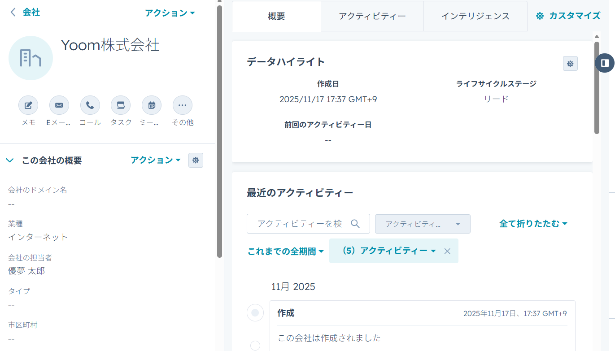
Task: Click the email (Eメー...) envelope icon
Action: point(59,105)
